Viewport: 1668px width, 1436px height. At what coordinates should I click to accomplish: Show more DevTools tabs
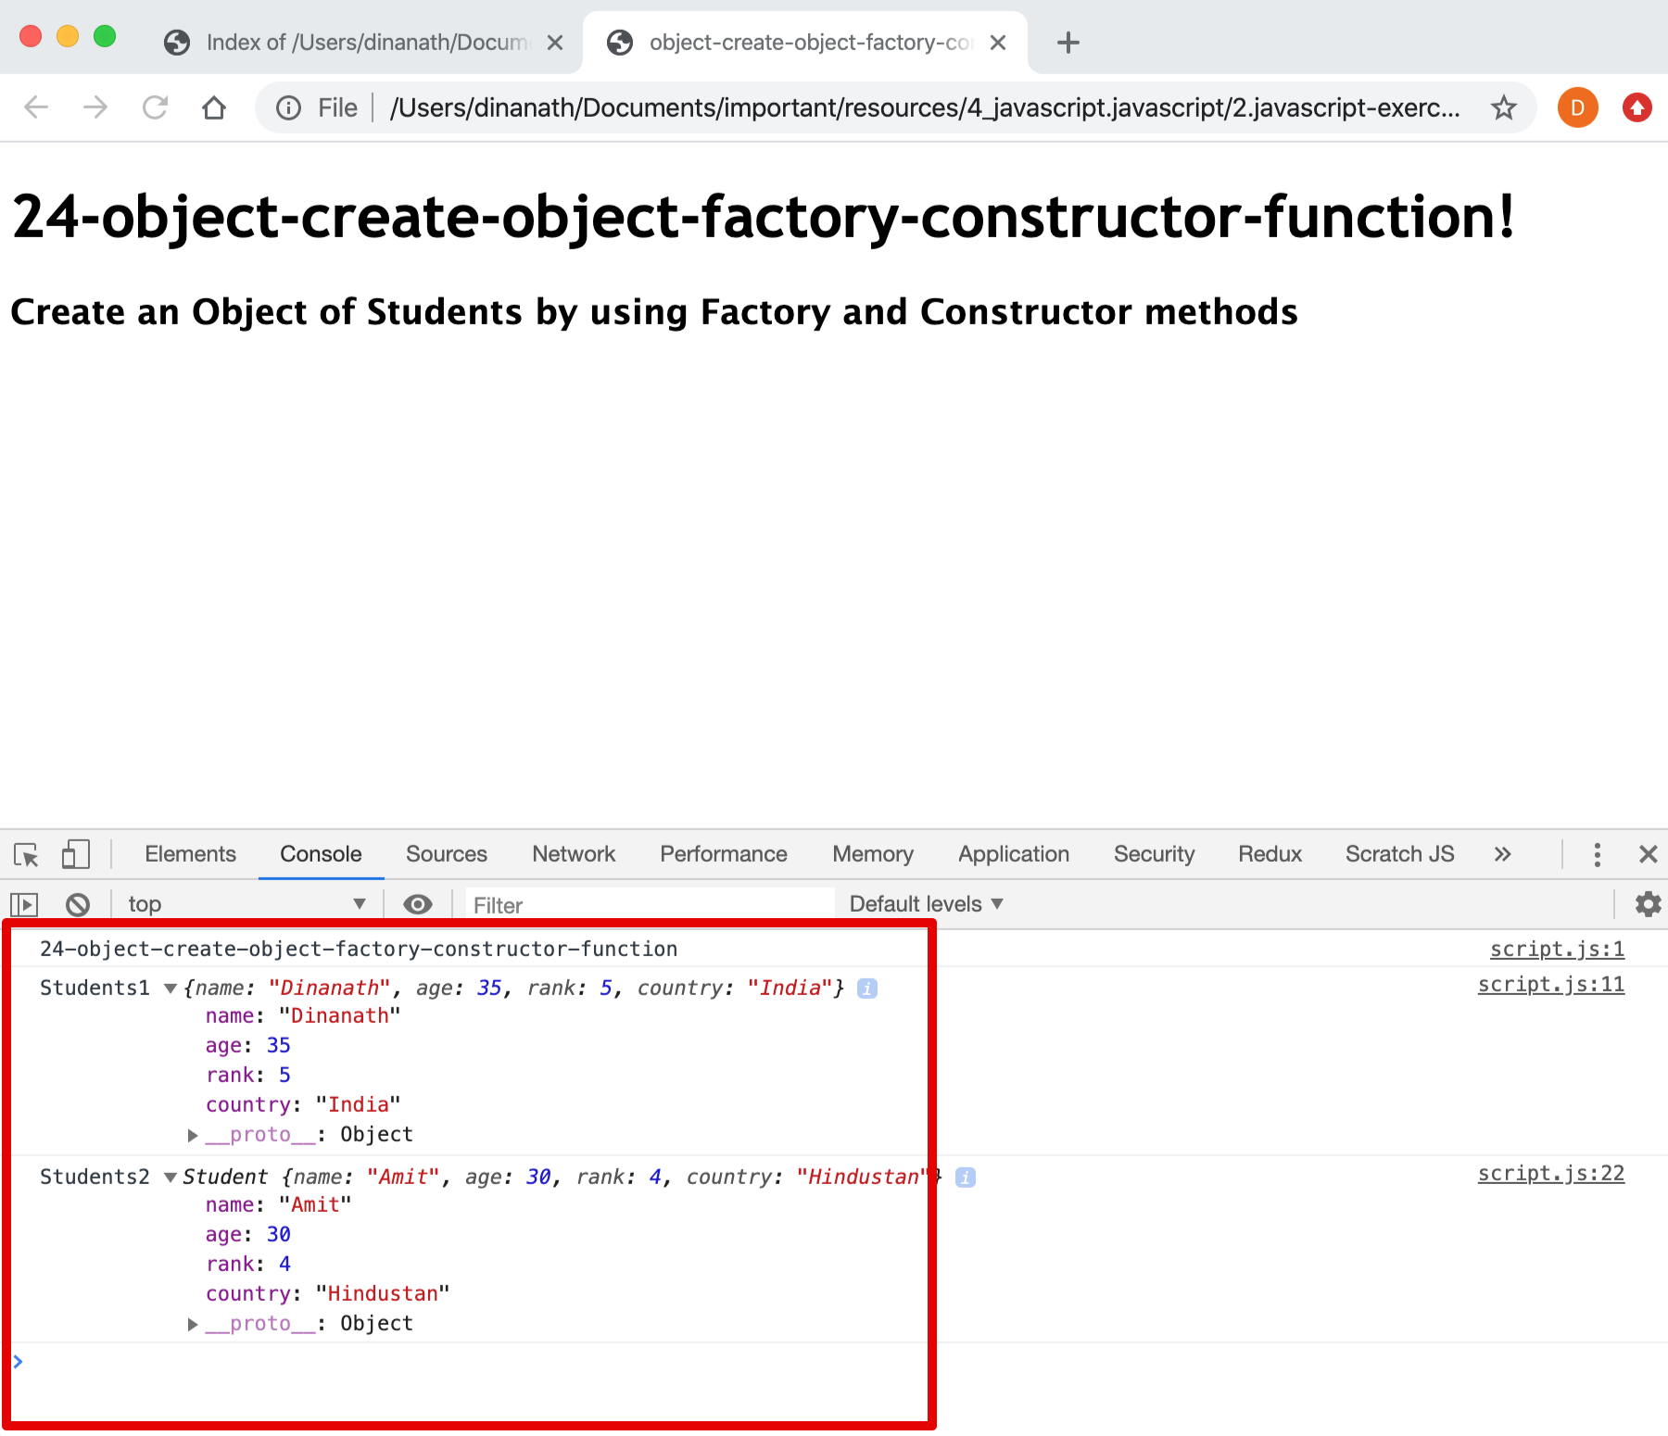pos(1502,854)
